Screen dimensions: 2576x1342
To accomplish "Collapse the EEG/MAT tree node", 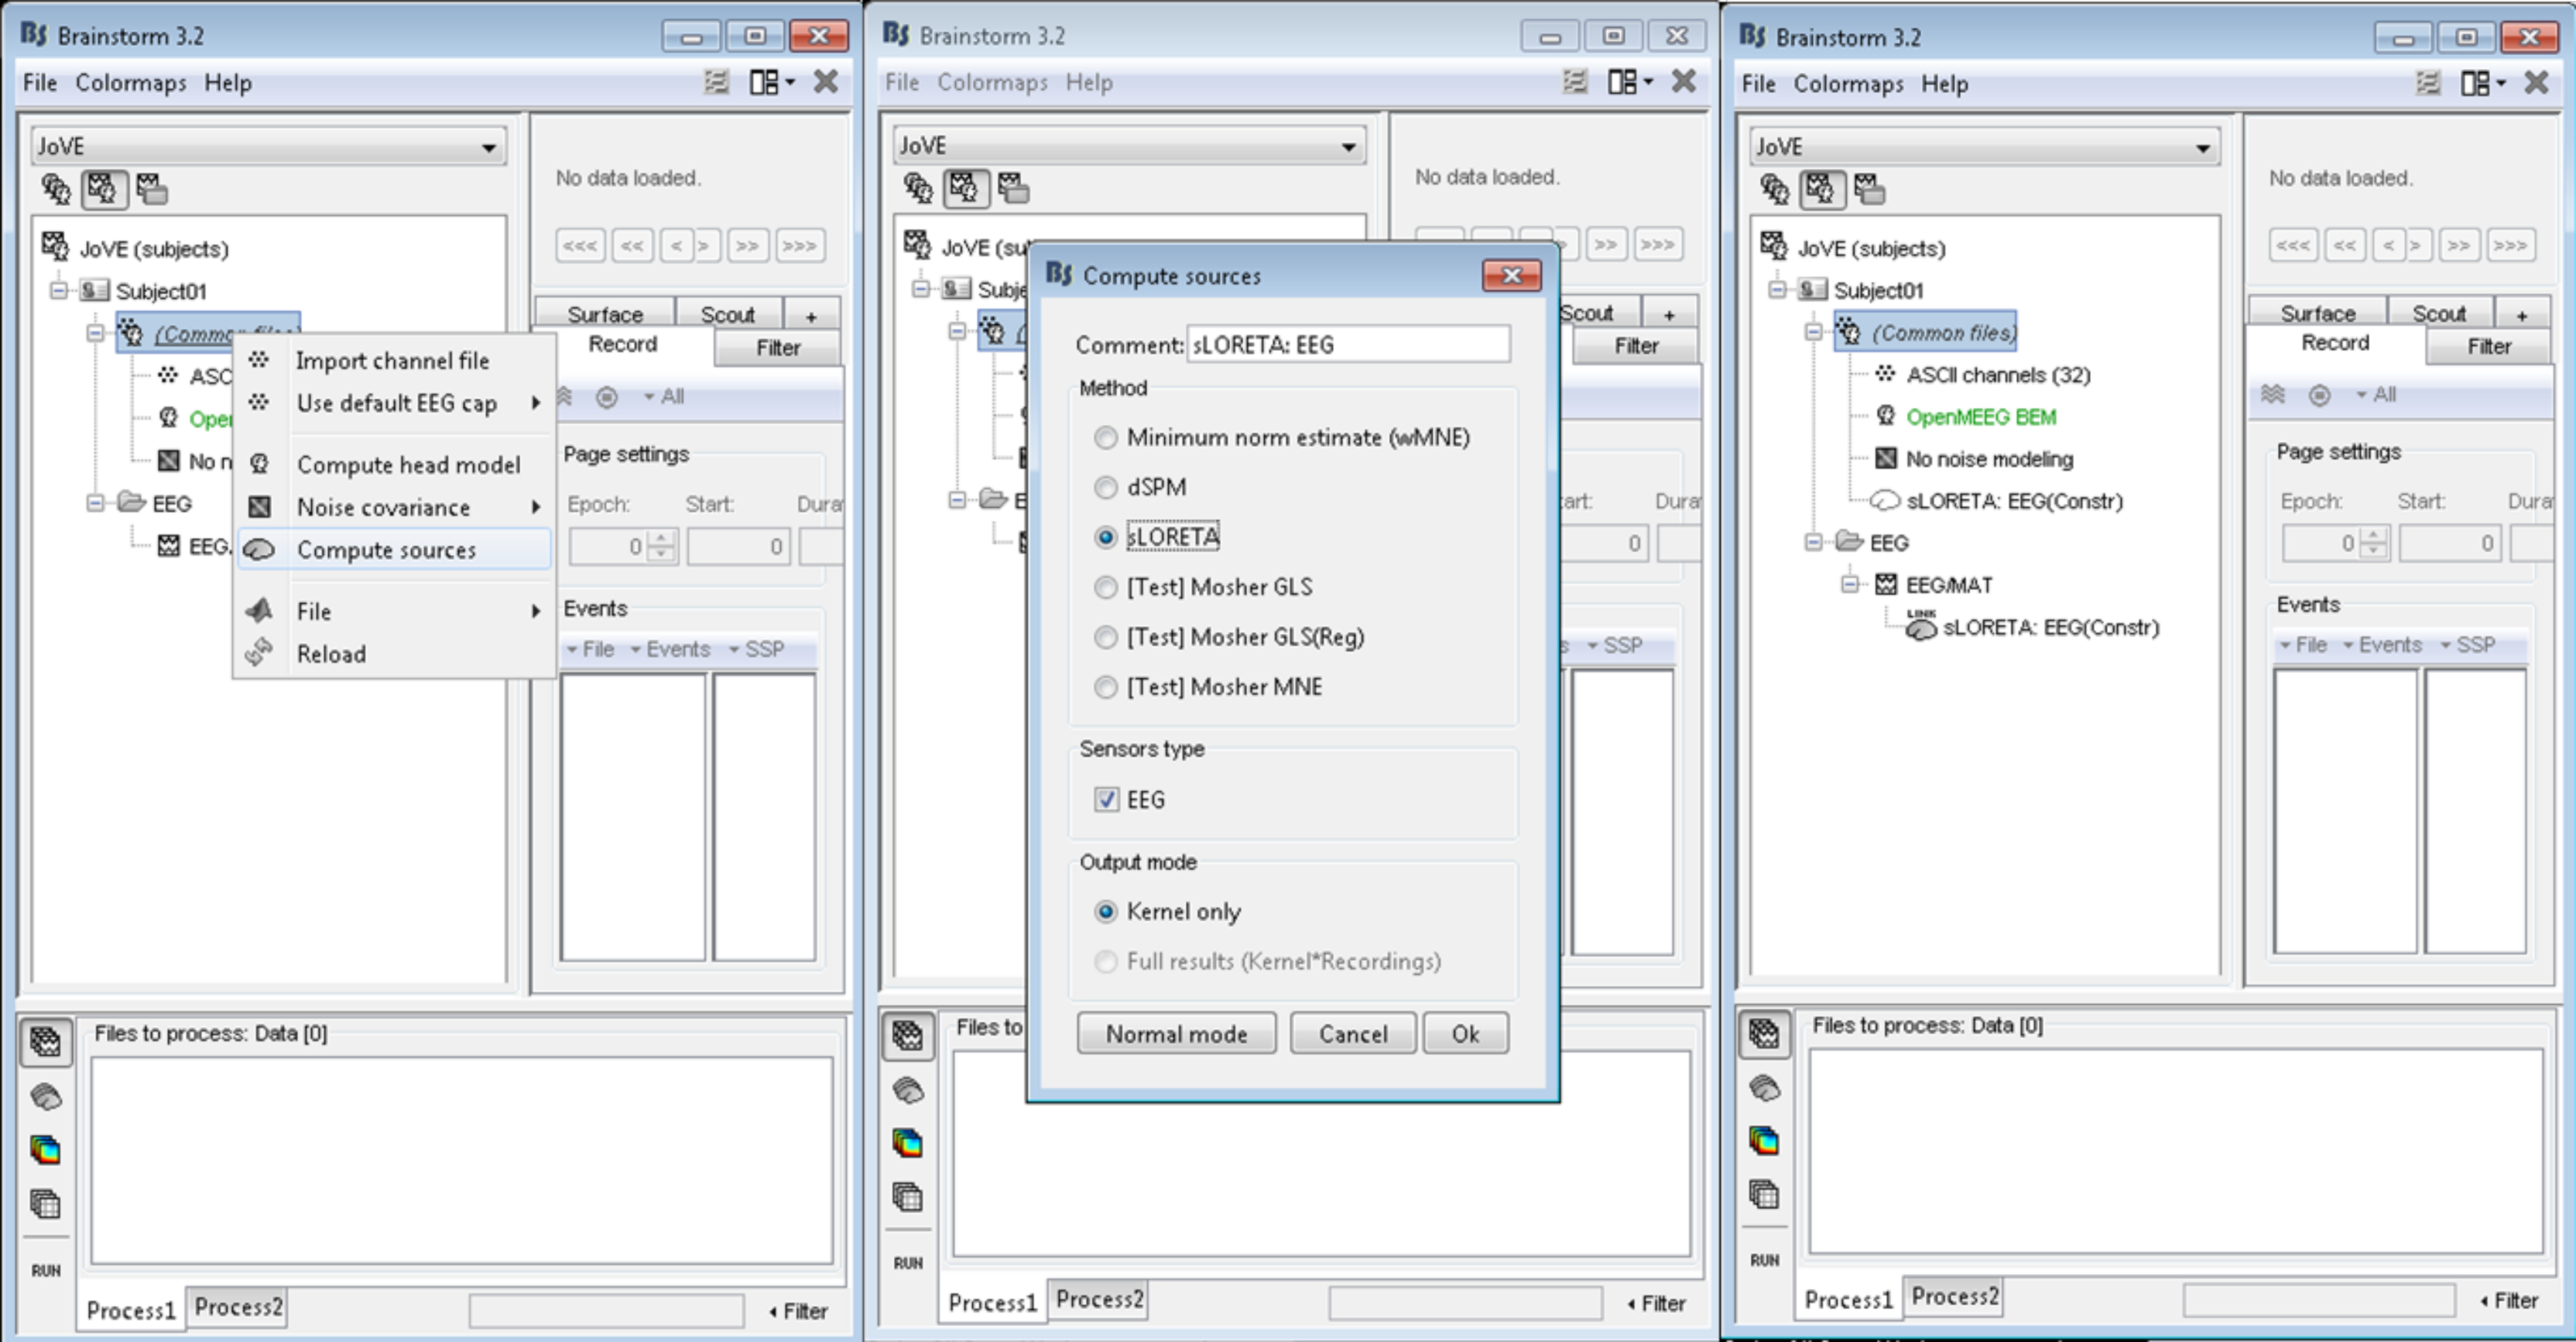I will pyautogui.click(x=1849, y=584).
